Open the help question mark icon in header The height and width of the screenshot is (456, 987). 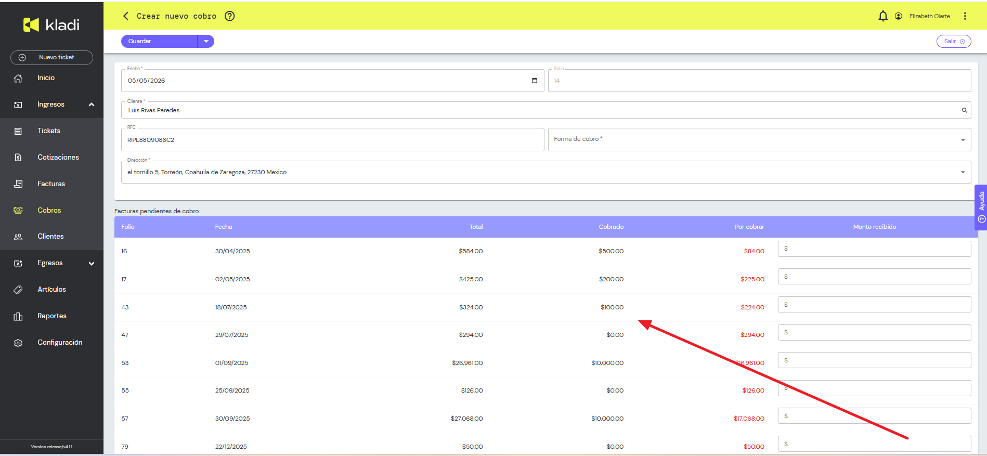(229, 16)
